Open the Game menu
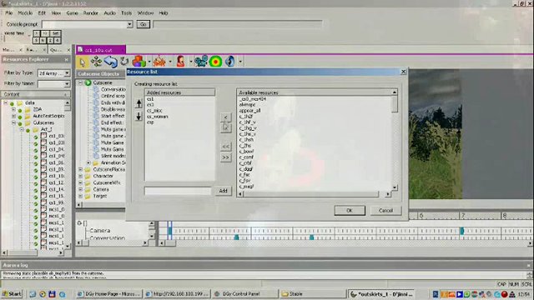This screenshot has width=534, height=300. click(73, 13)
